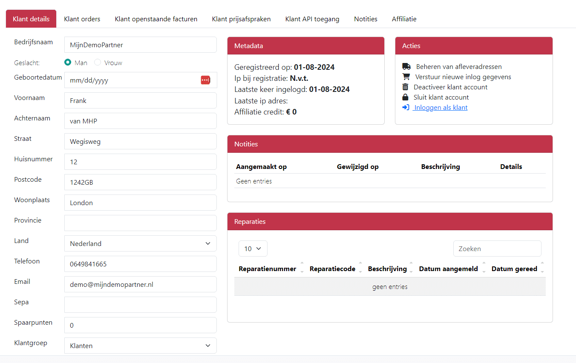Click Inloggen als klant link
Image resolution: width=576 pixels, height=363 pixels.
pyautogui.click(x=440, y=108)
